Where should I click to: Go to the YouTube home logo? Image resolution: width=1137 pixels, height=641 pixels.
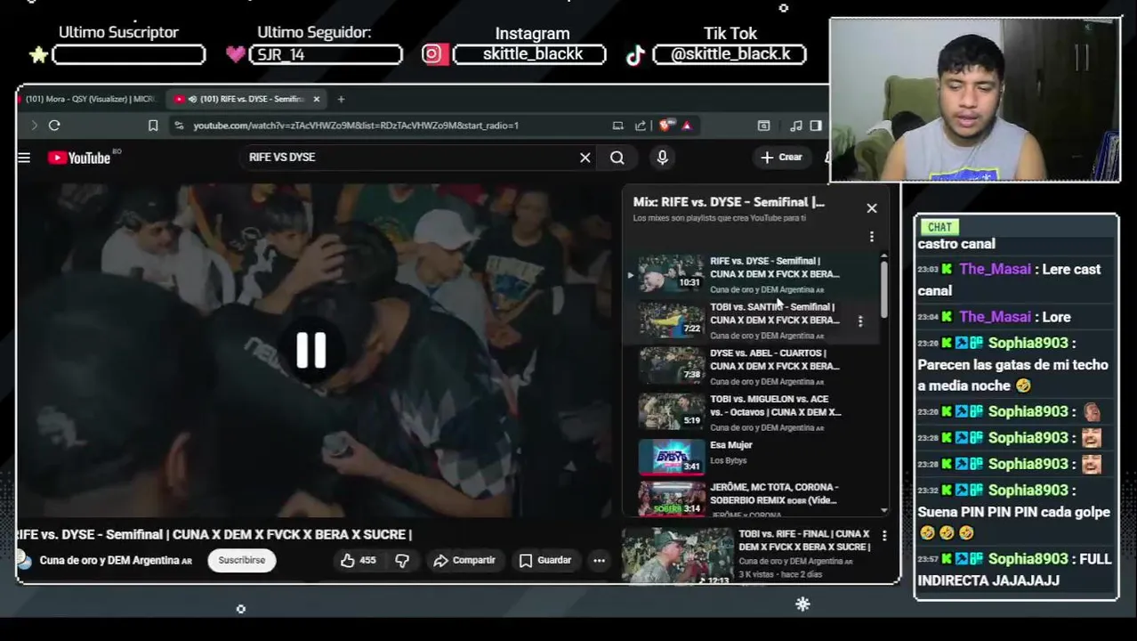tap(80, 158)
